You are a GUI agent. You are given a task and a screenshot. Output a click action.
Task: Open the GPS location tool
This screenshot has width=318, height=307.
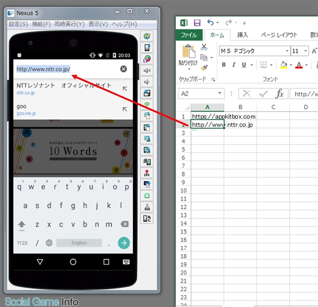(x=147, y=173)
